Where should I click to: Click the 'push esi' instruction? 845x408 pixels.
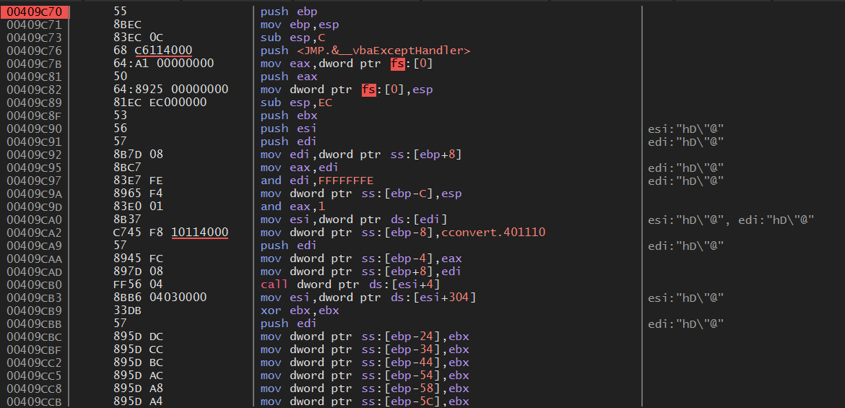[x=289, y=129]
